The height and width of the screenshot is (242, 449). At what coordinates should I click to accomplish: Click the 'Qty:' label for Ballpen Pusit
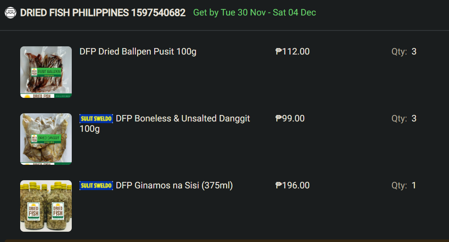[399, 51]
